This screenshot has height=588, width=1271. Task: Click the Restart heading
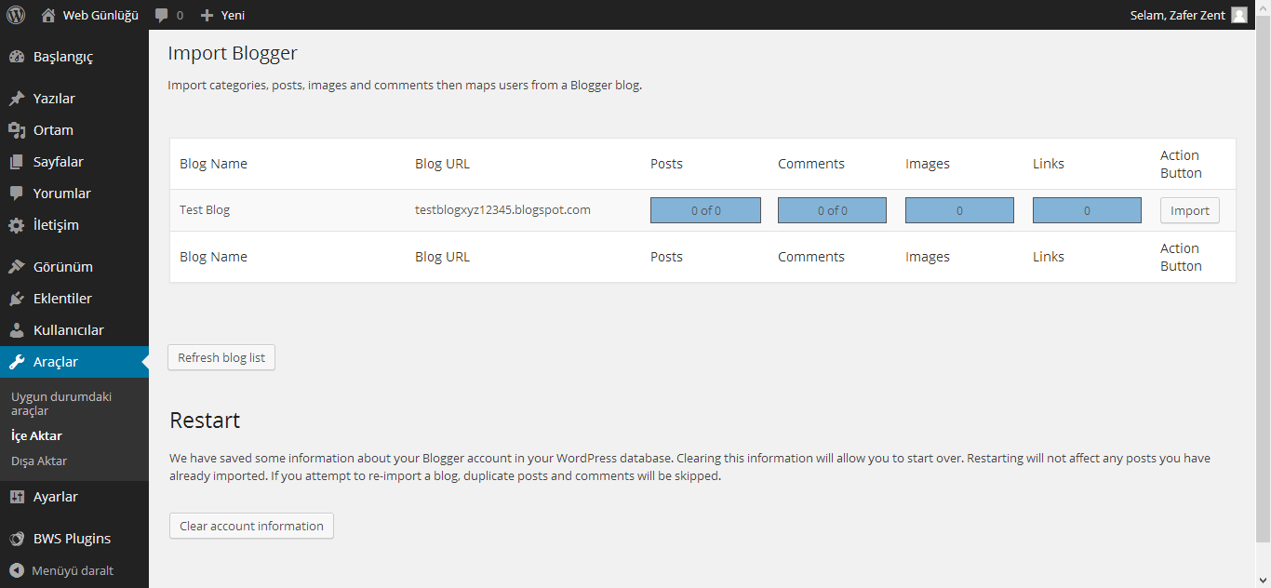205,421
